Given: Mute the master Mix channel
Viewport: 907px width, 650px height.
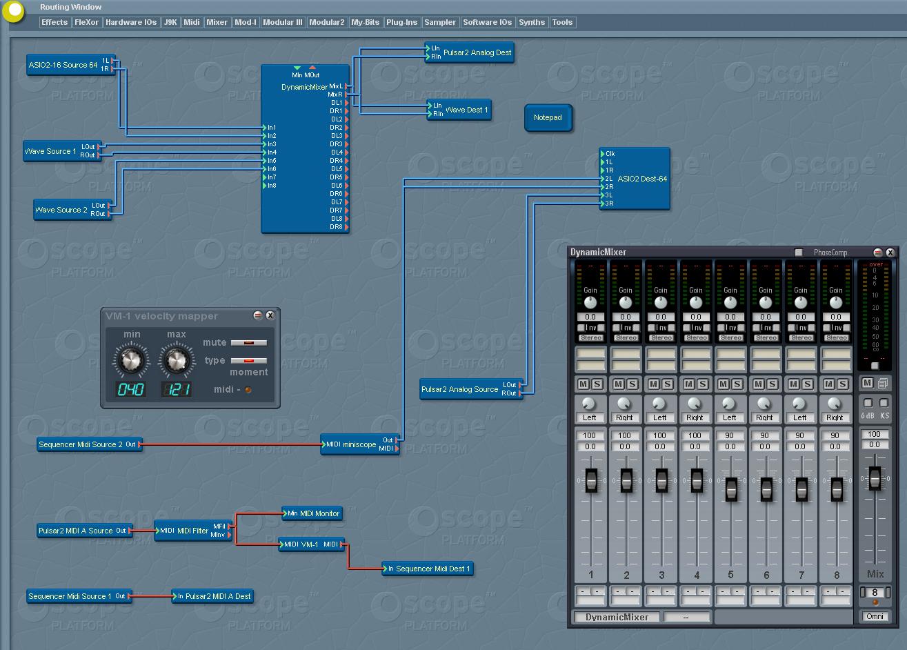Looking at the screenshot, I should pos(868,383).
